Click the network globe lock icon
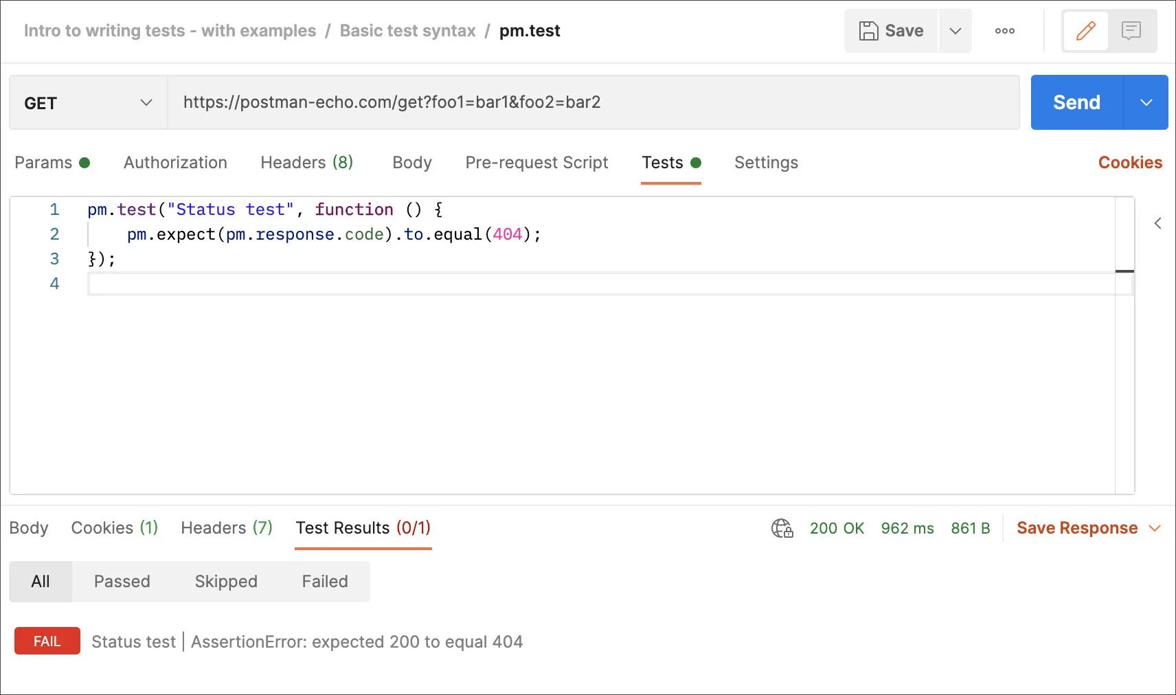 [x=782, y=528]
